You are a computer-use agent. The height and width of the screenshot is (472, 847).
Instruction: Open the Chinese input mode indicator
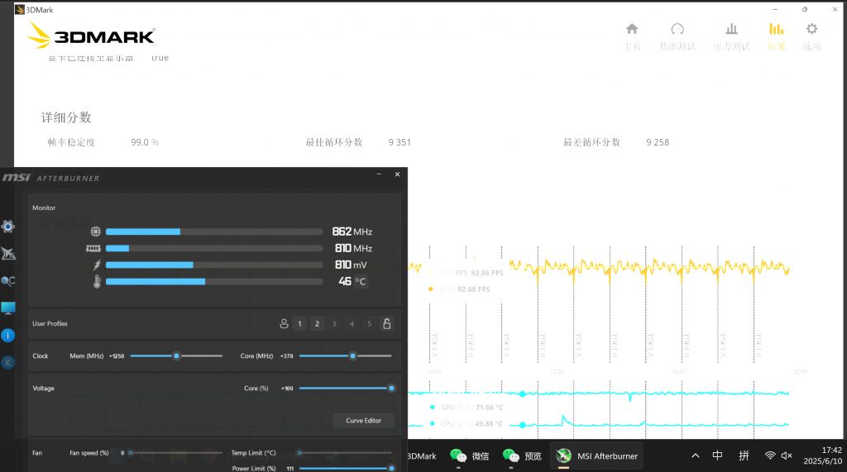click(718, 455)
